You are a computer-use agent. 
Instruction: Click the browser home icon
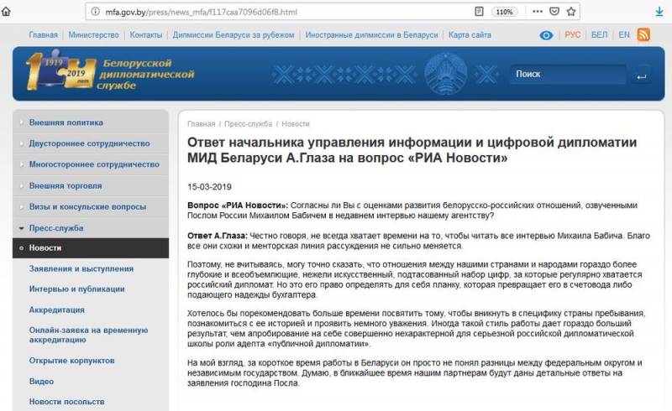(x=6, y=12)
